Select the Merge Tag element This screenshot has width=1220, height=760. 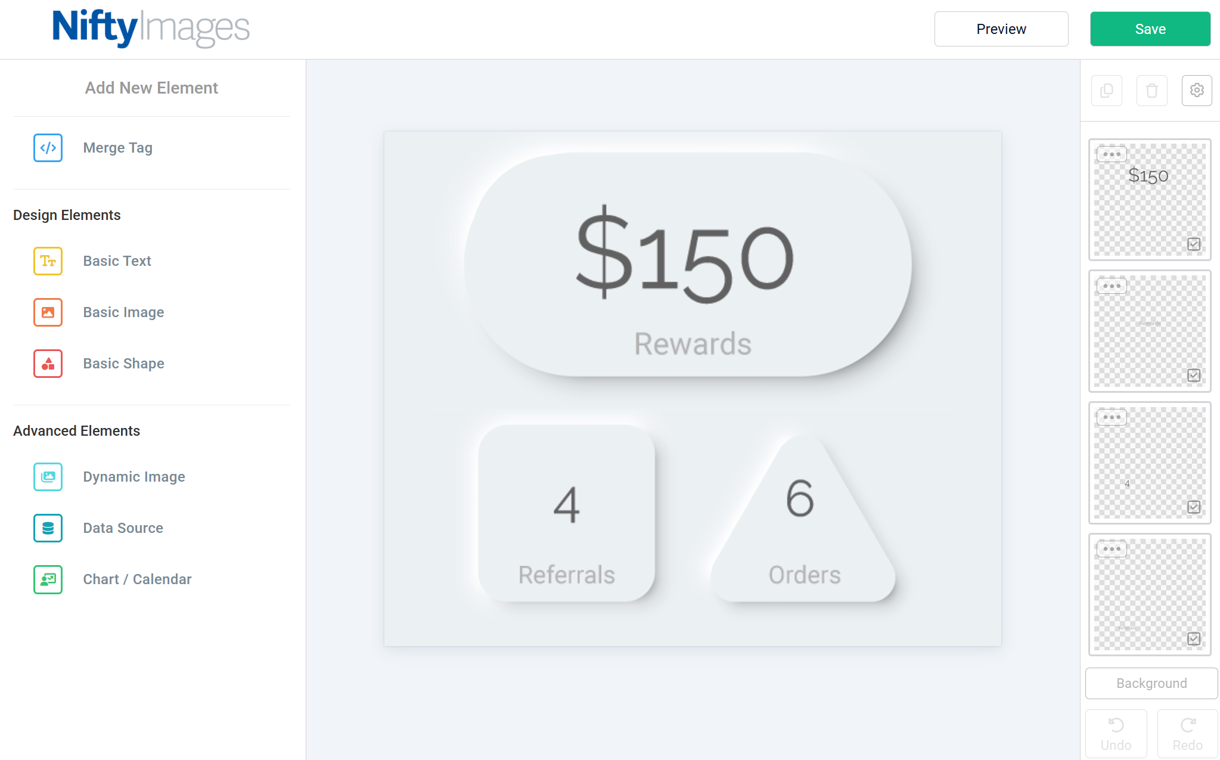click(117, 147)
